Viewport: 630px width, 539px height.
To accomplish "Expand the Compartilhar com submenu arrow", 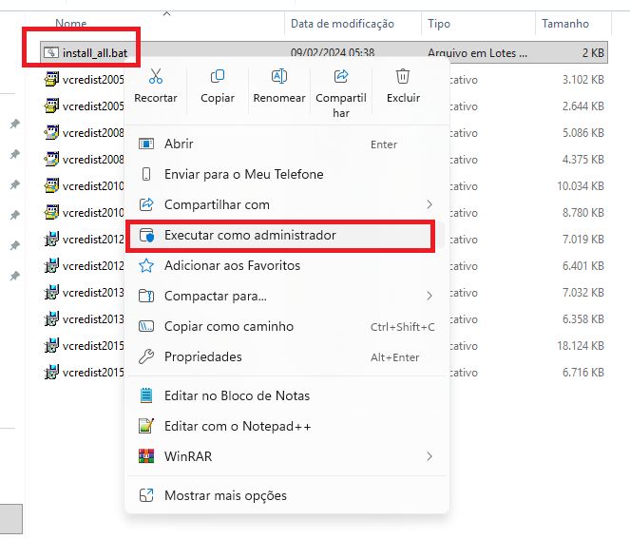I will pos(430,204).
